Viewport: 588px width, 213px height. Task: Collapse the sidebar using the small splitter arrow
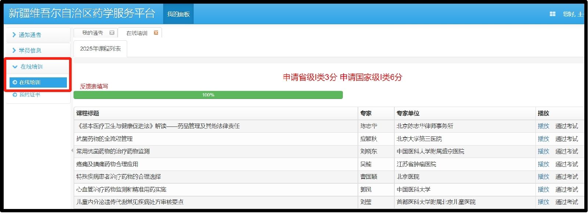click(x=72, y=150)
